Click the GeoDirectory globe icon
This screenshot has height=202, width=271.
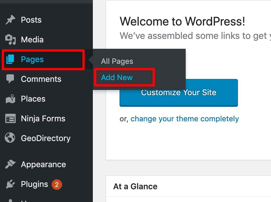coord(10,138)
